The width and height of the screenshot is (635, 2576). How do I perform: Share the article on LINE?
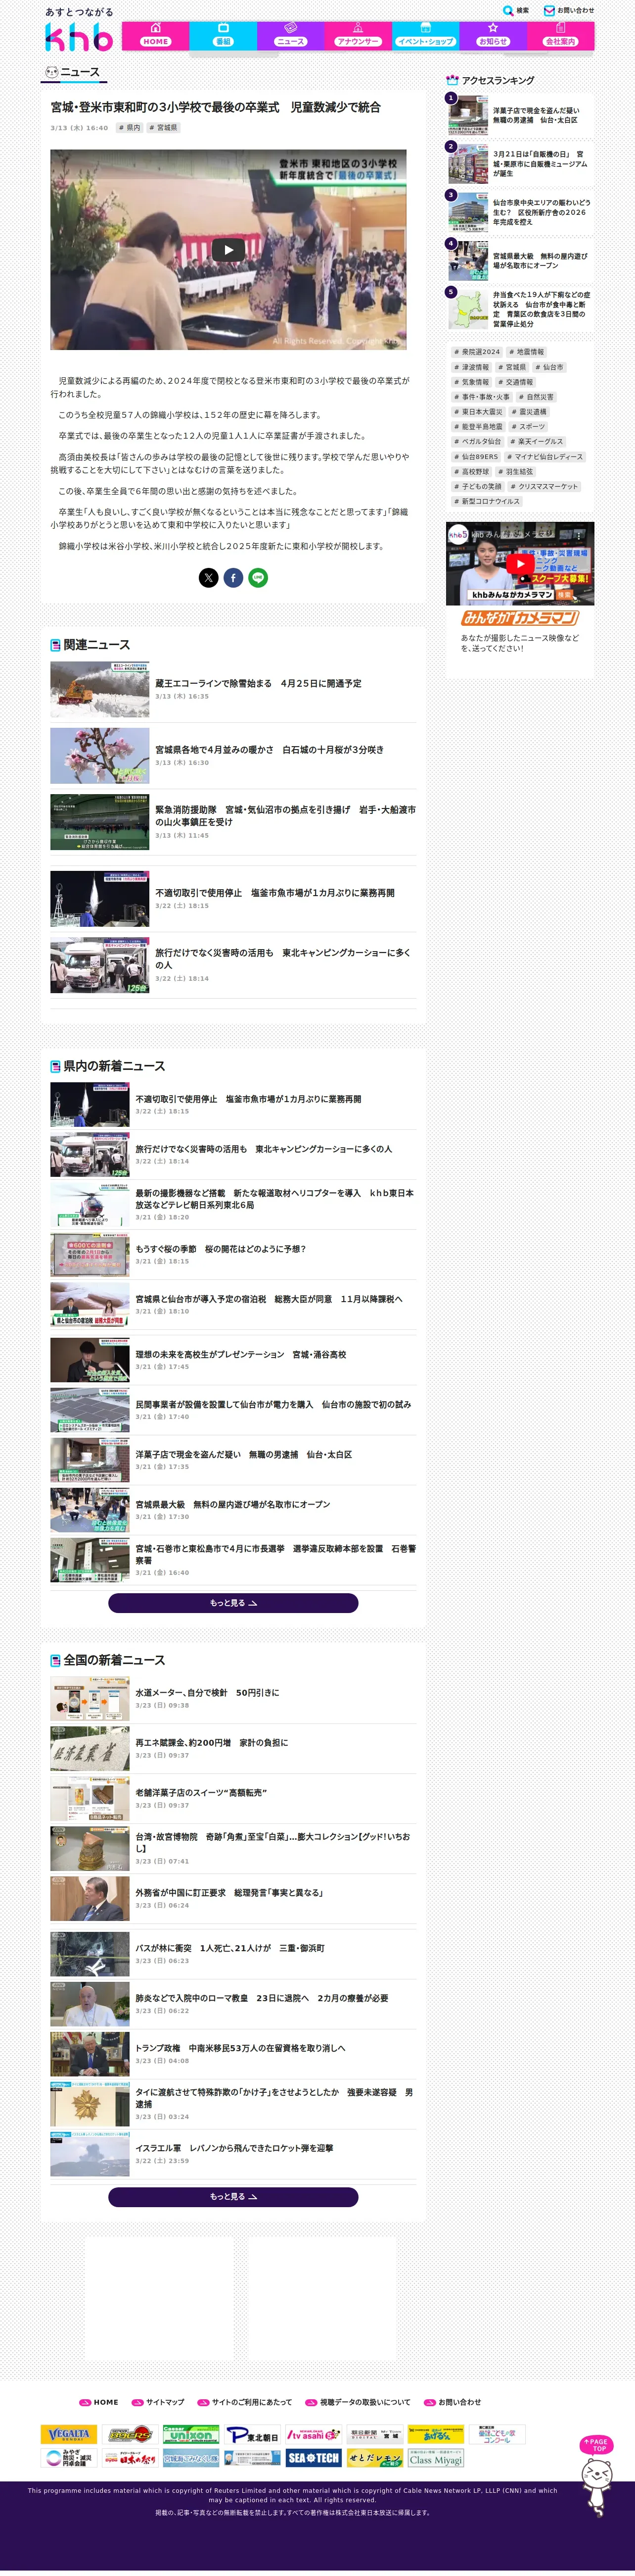pos(259,578)
